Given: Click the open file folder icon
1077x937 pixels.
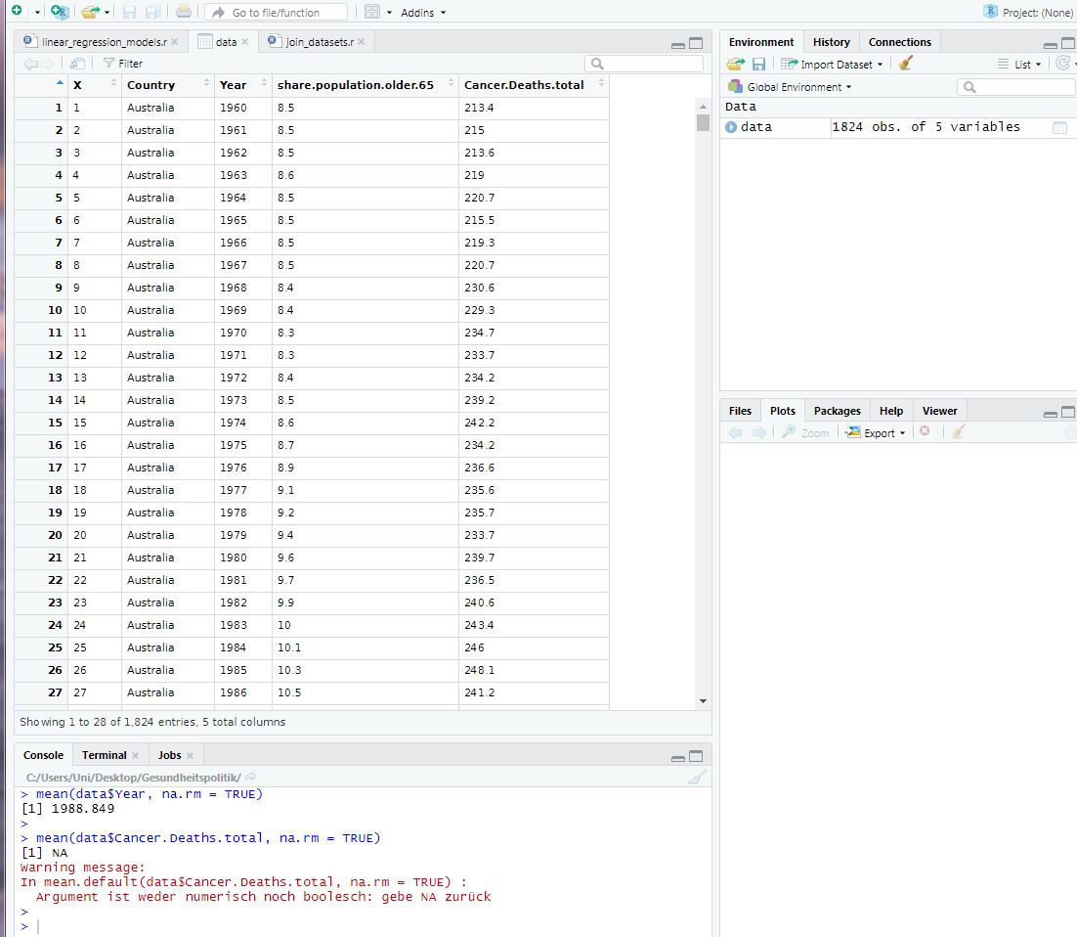Looking at the screenshot, I should point(90,12).
